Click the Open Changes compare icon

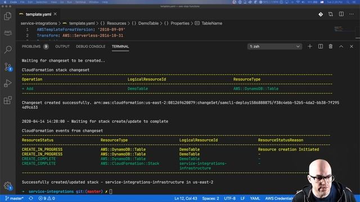[331, 14]
